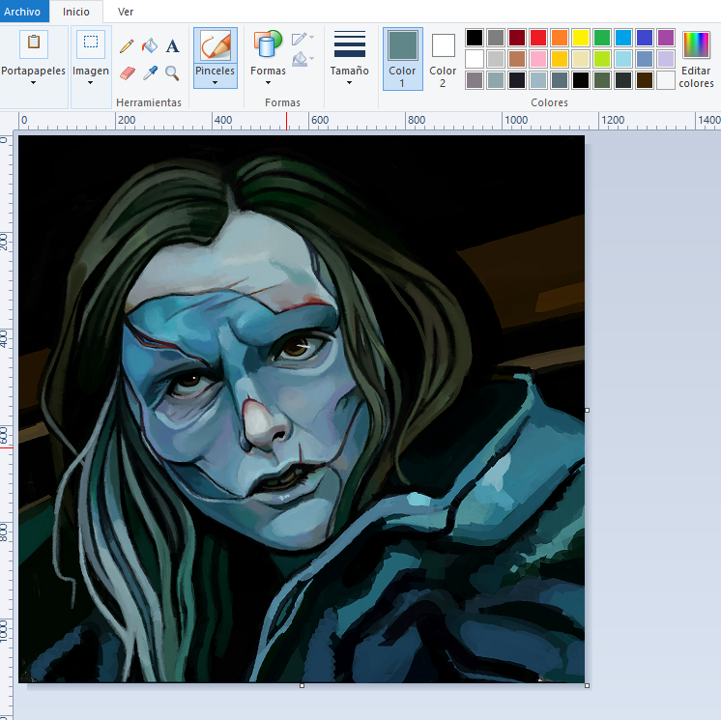The image size is (721, 720).
Task: Pick the purple palette swatch
Action: click(x=666, y=38)
